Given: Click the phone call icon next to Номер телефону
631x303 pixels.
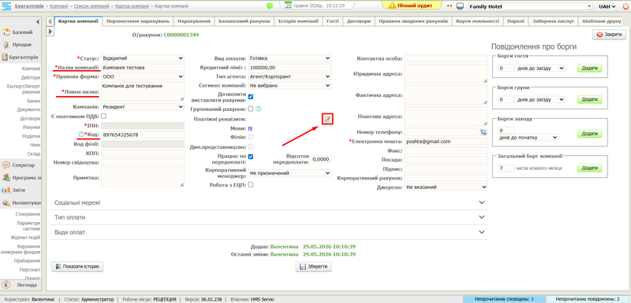Looking at the screenshot, I should tap(484, 131).
